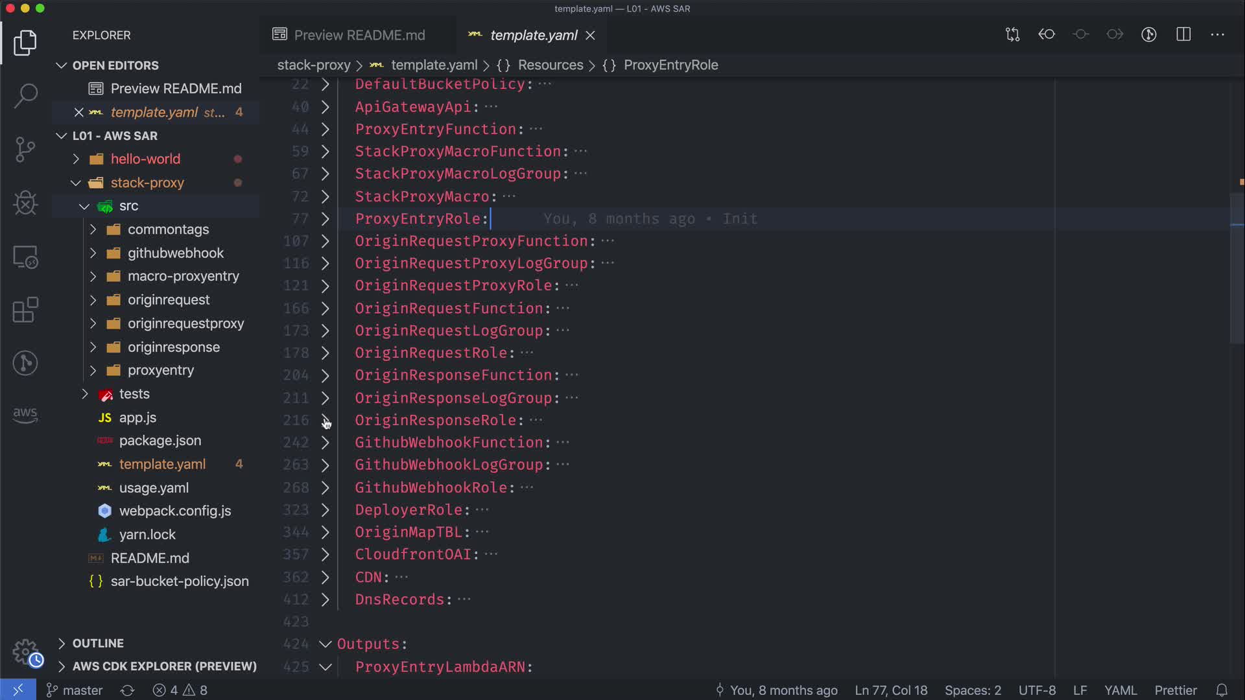Image resolution: width=1245 pixels, height=700 pixels.
Task: Click the notifications bell in the status bar
Action: click(x=1222, y=690)
